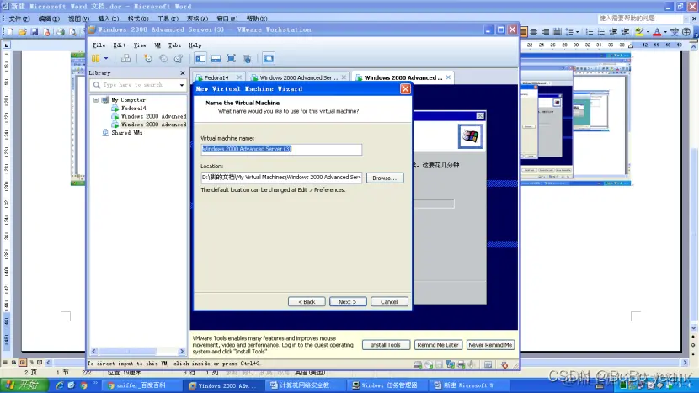Viewport: 699px width, 393px height.
Task: Apply Word's yellow Highlight color
Action: [x=639, y=32]
